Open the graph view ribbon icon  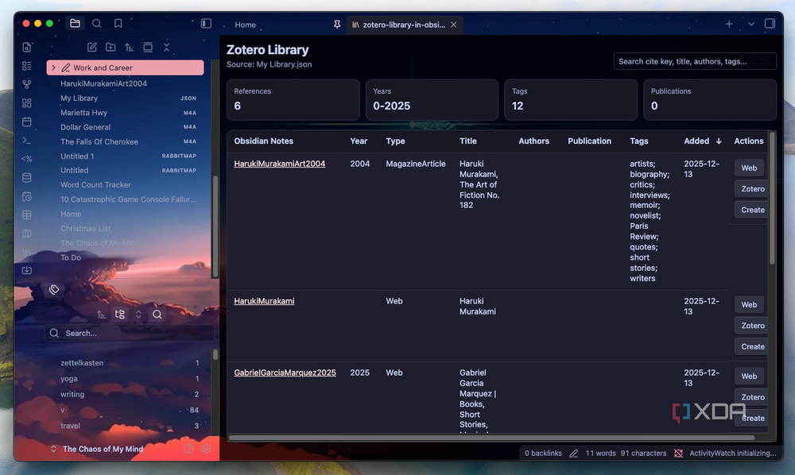tap(27, 84)
